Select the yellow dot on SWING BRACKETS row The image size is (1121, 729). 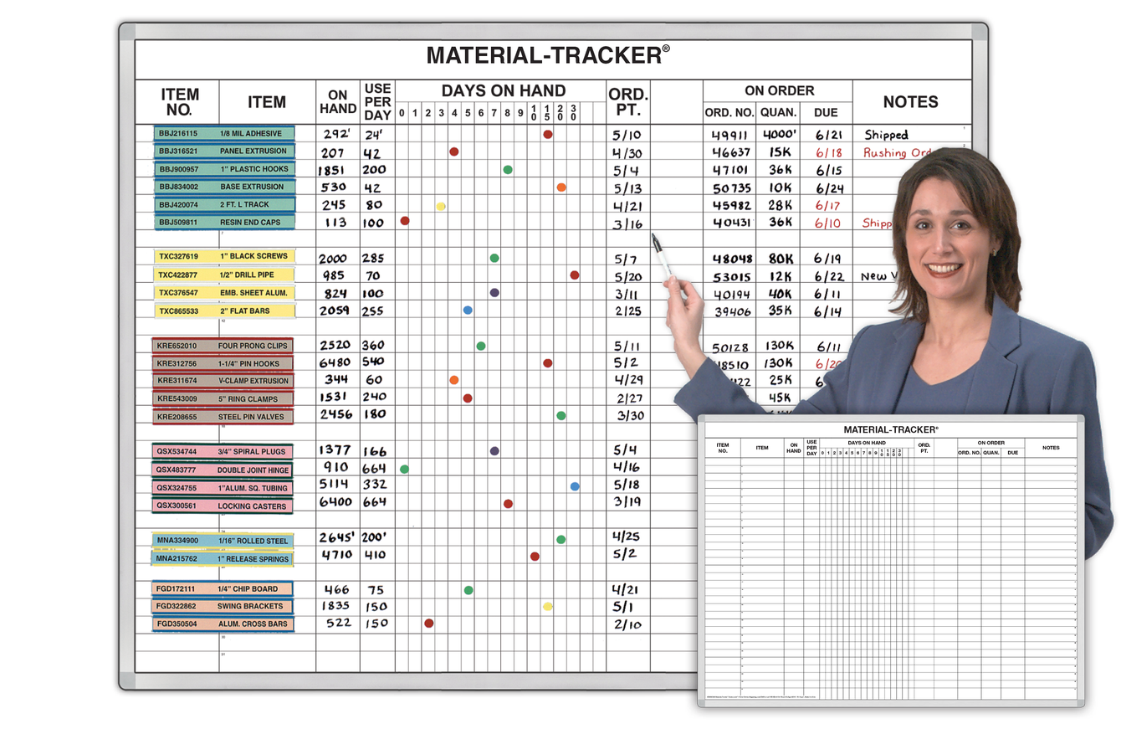point(547,606)
